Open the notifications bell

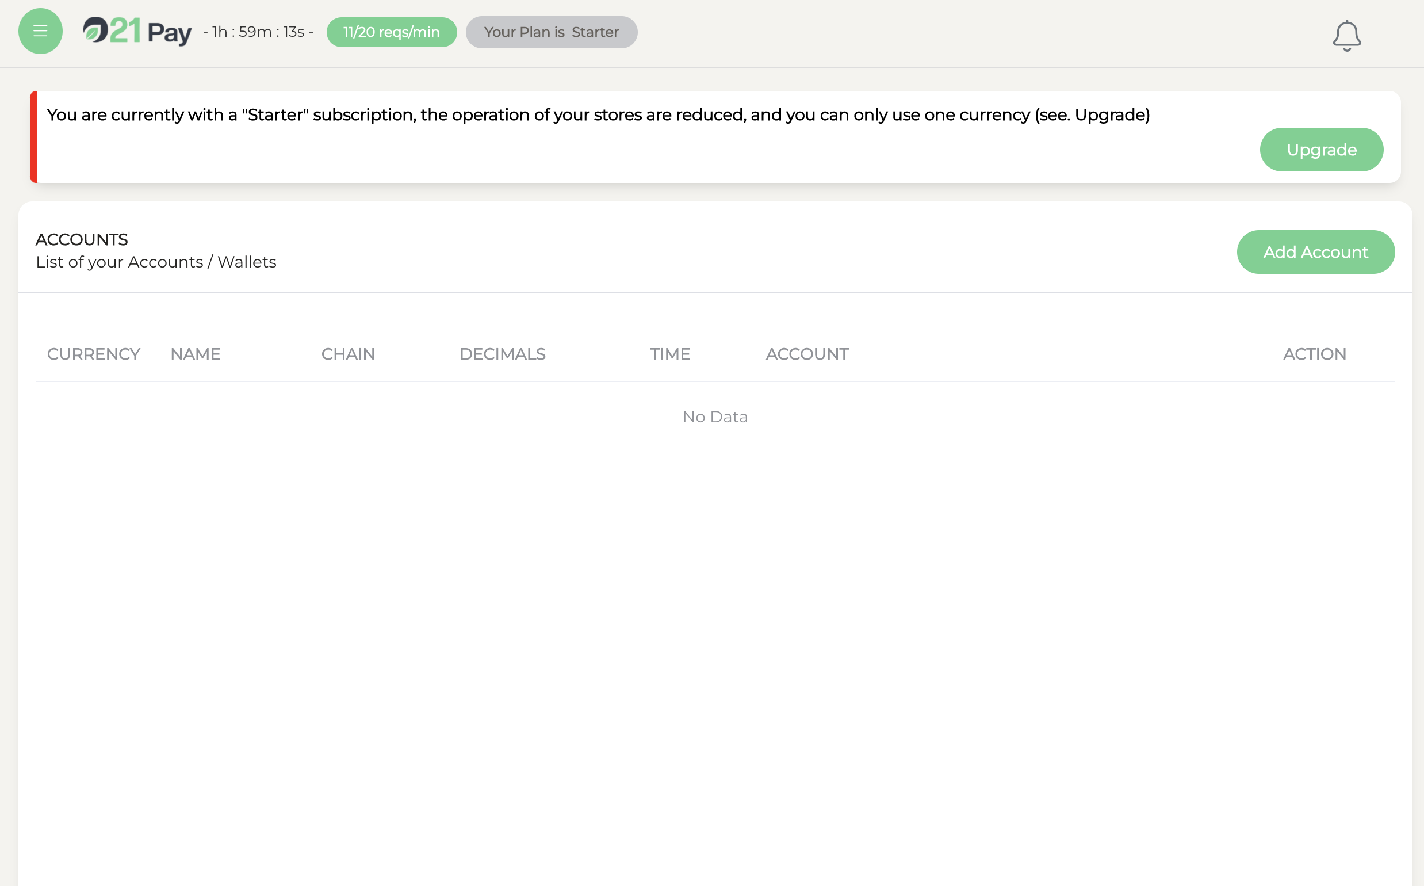click(1346, 35)
